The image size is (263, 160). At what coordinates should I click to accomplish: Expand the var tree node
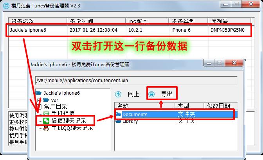pyautogui.click(x=39, y=100)
